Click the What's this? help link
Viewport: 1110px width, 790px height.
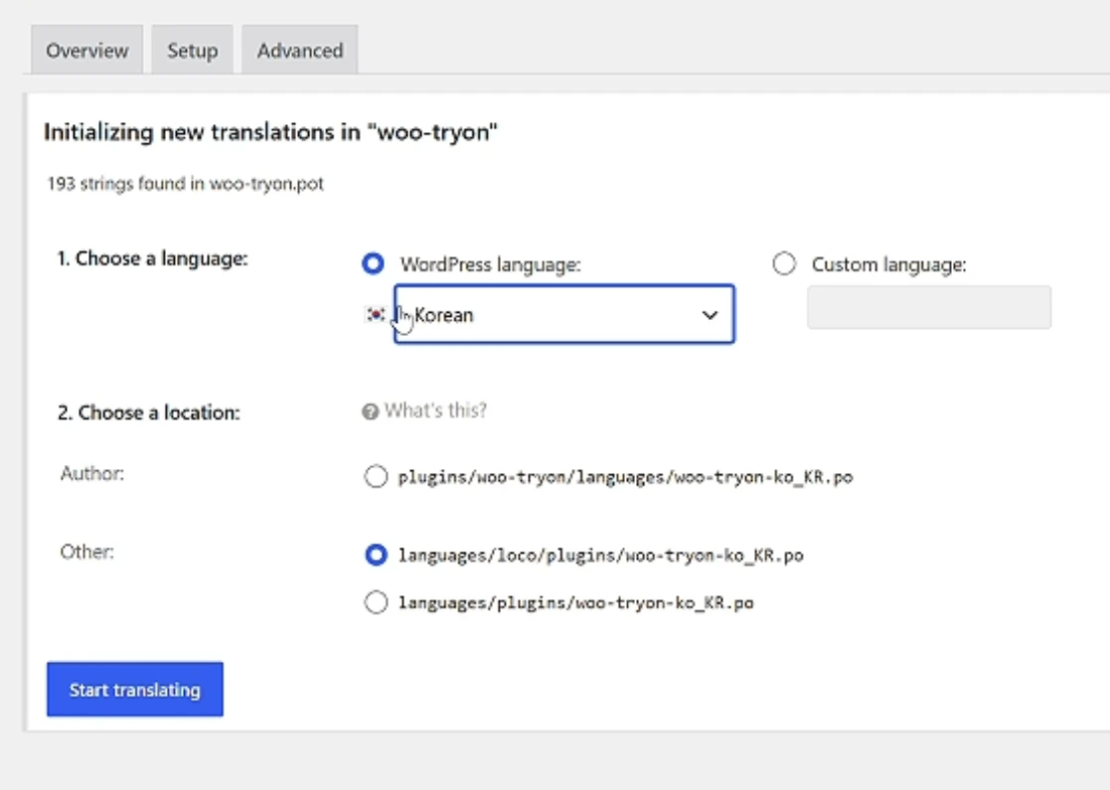tap(435, 410)
